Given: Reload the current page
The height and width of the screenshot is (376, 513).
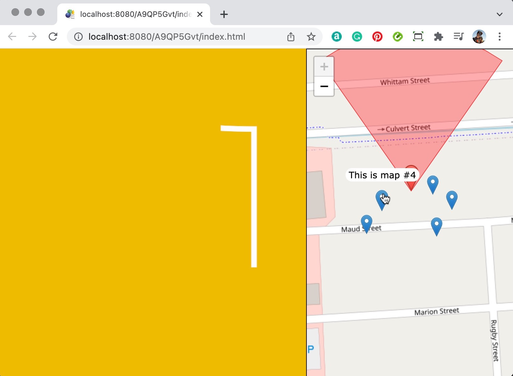Looking at the screenshot, I should coord(53,37).
